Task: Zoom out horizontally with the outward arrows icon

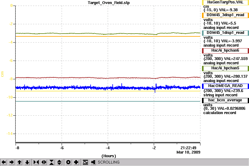Action: click(x=44, y=162)
